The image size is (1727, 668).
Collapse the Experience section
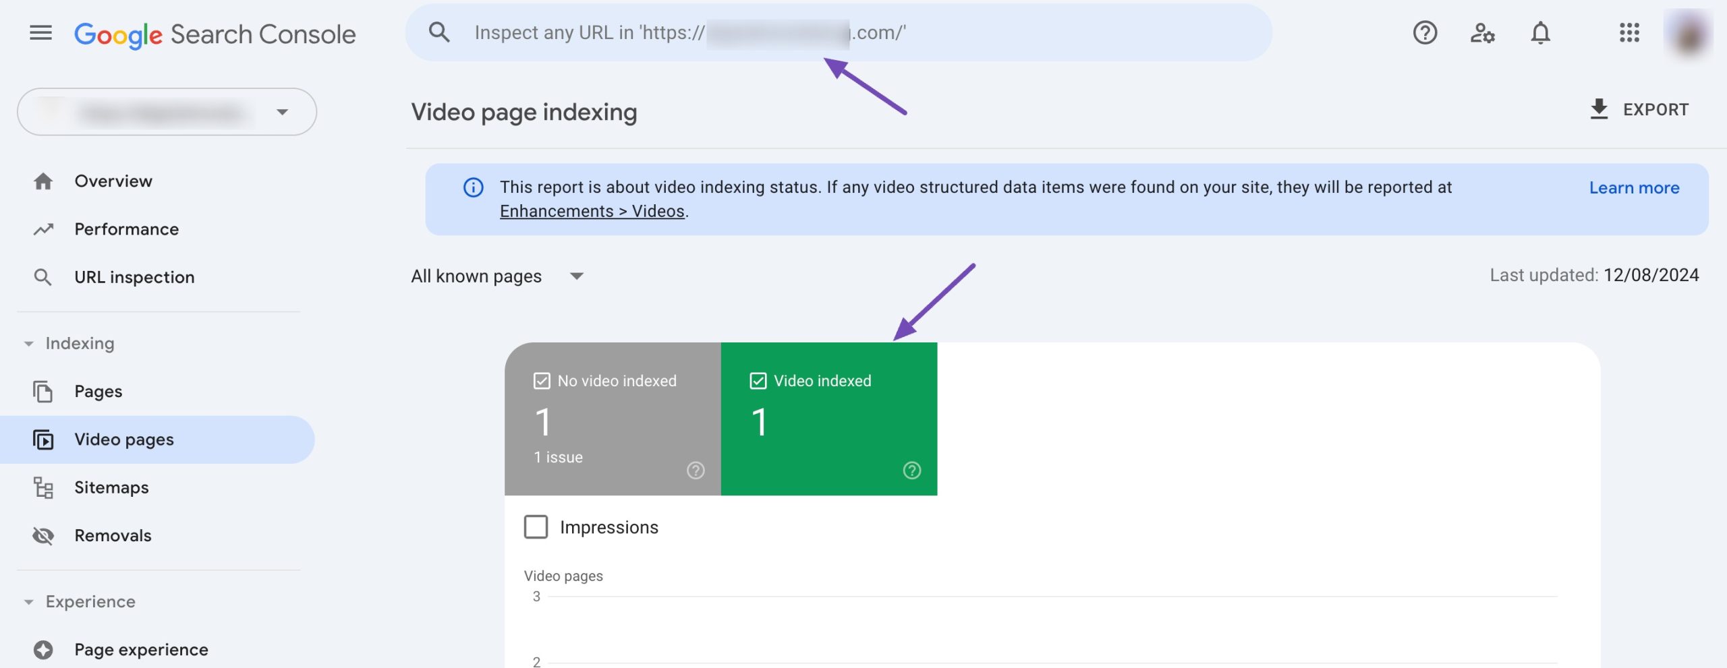[28, 602]
